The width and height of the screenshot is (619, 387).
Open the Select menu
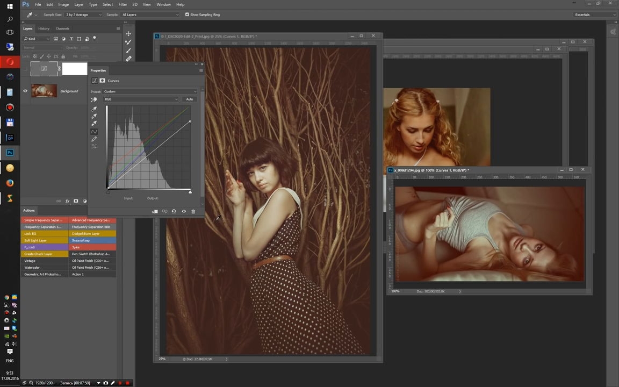coord(108,4)
